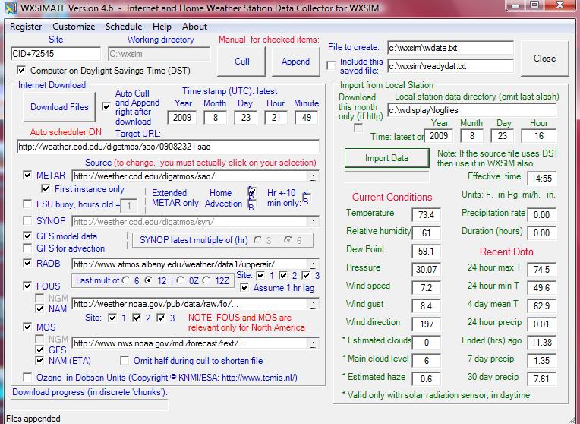Toggle RAOB Site 1 checkbox
This screenshot has width=580, height=424.
(x=261, y=275)
